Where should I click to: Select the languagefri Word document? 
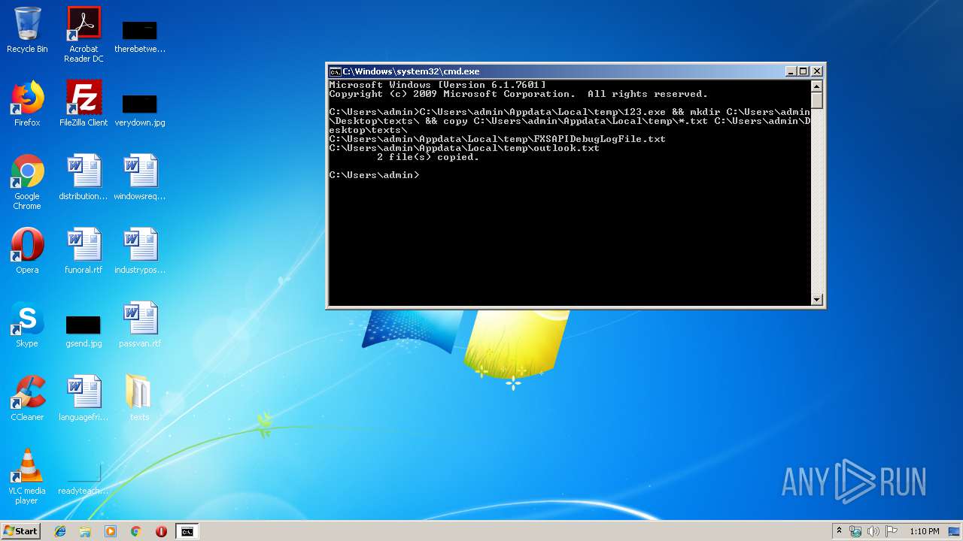coord(84,398)
